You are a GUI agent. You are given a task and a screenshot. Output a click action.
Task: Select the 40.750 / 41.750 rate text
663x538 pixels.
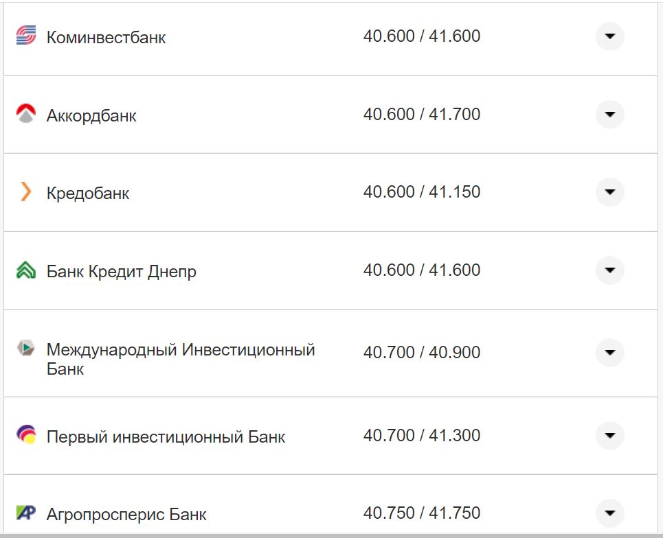click(x=424, y=513)
